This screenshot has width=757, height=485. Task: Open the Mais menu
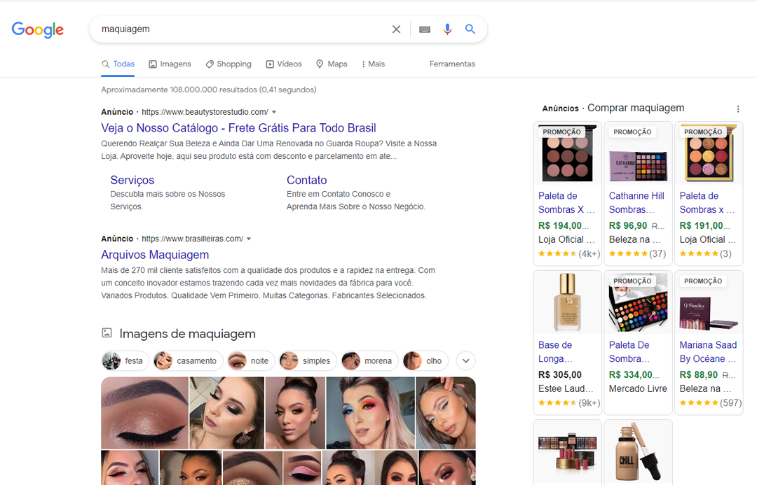click(x=373, y=64)
